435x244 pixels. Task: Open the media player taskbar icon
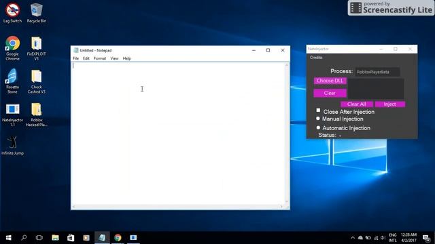pyautogui.click(x=86, y=238)
